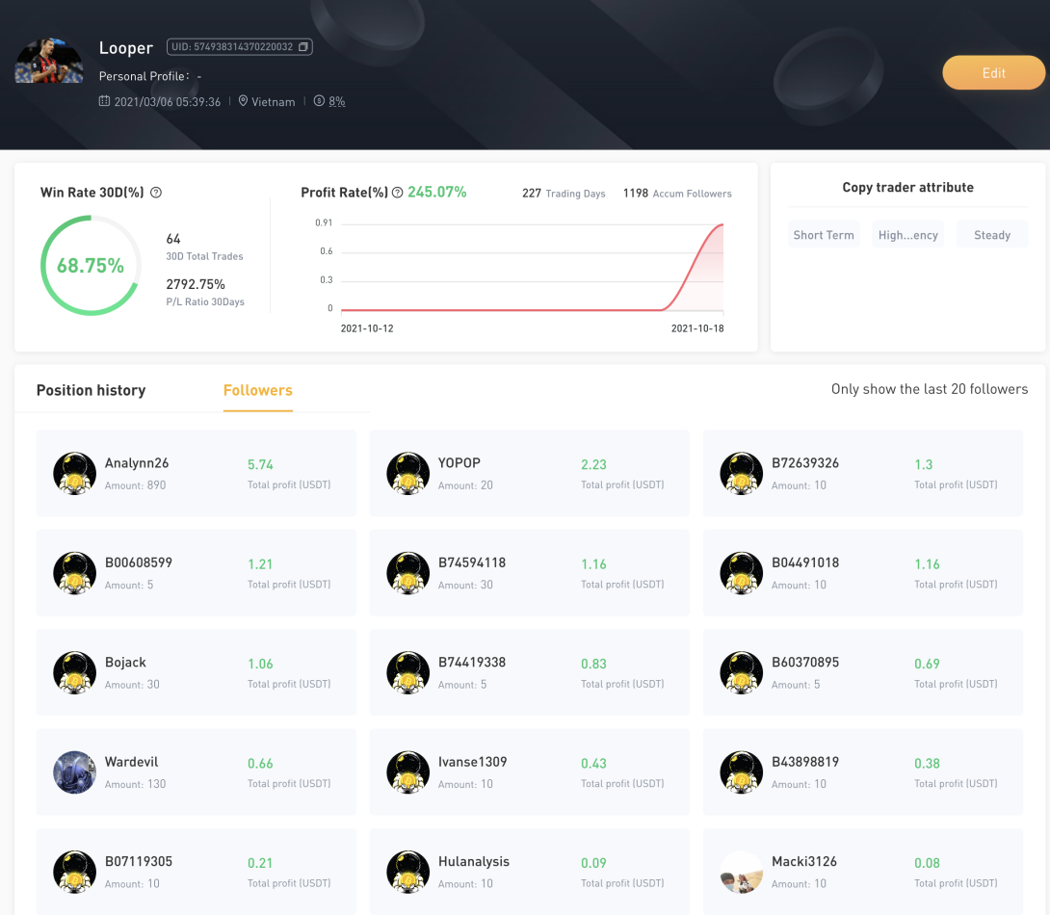Click the follower name Hulanalysis
The width and height of the screenshot is (1050, 915).
473,862
